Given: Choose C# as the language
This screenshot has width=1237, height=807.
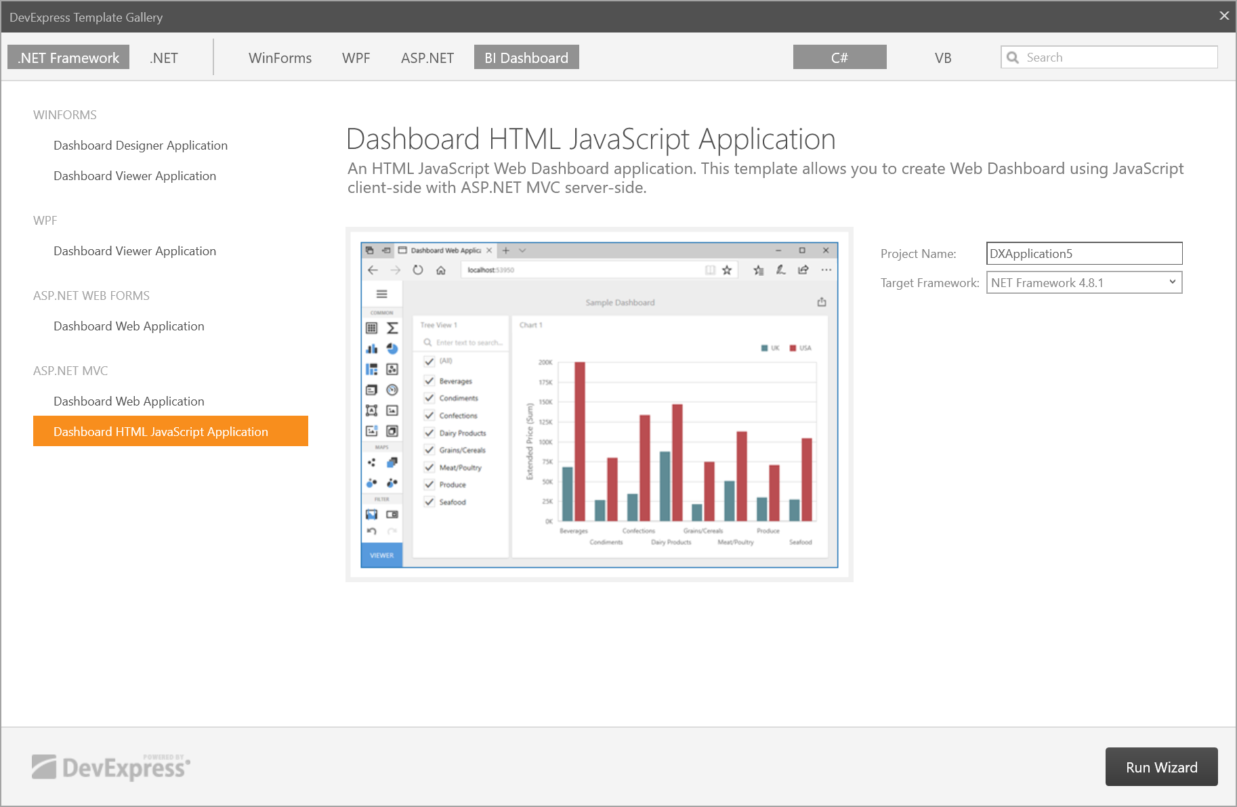Looking at the screenshot, I should pos(839,58).
